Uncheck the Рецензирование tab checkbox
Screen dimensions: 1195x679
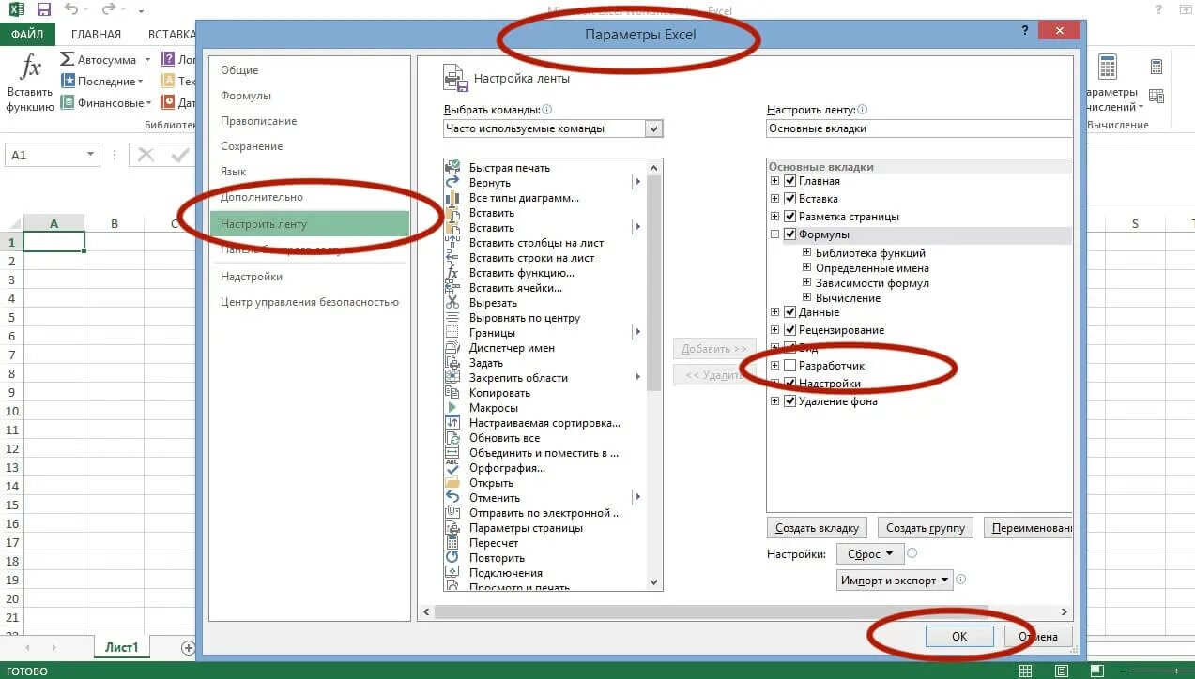[x=789, y=330]
